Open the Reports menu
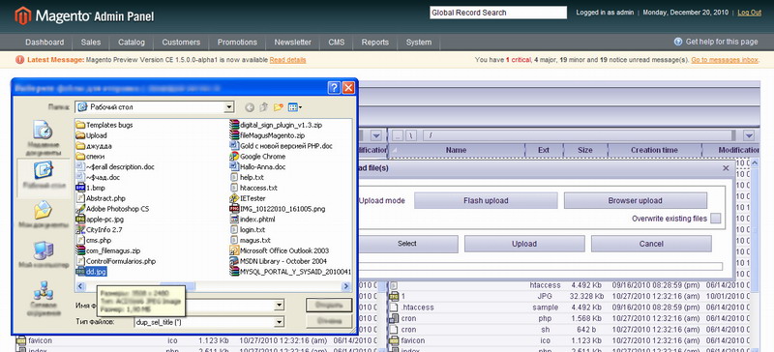Screen dimensions: 774x352 pos(375,43)
